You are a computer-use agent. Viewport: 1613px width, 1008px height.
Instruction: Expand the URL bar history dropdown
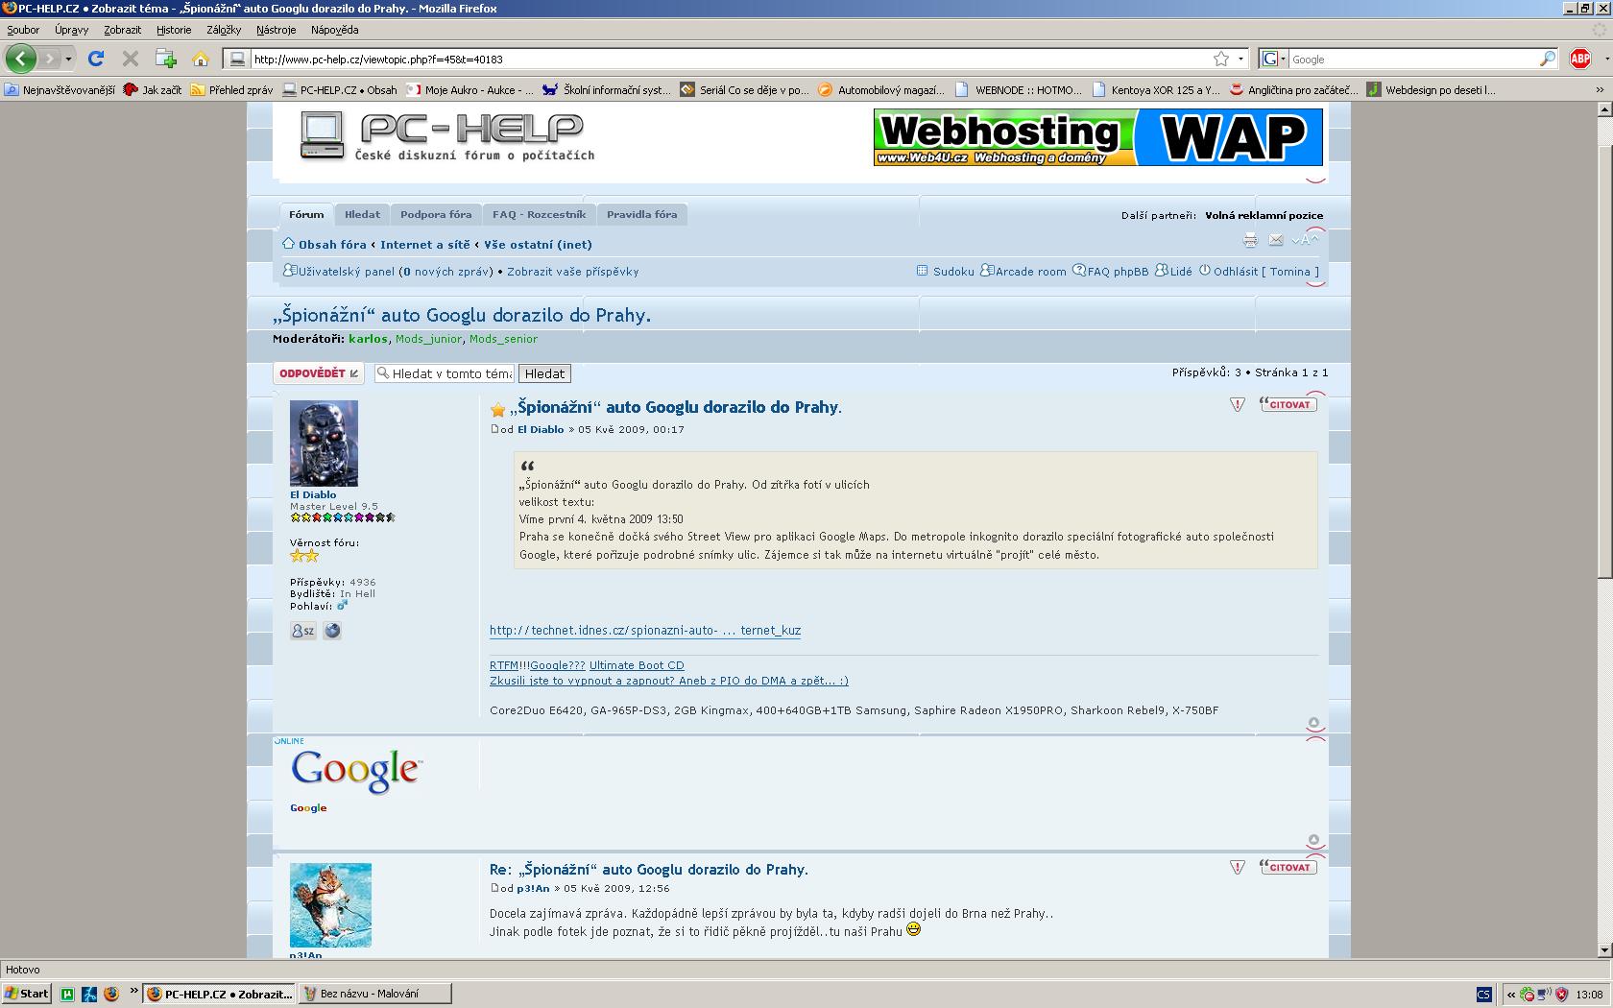coord(1240,60)
